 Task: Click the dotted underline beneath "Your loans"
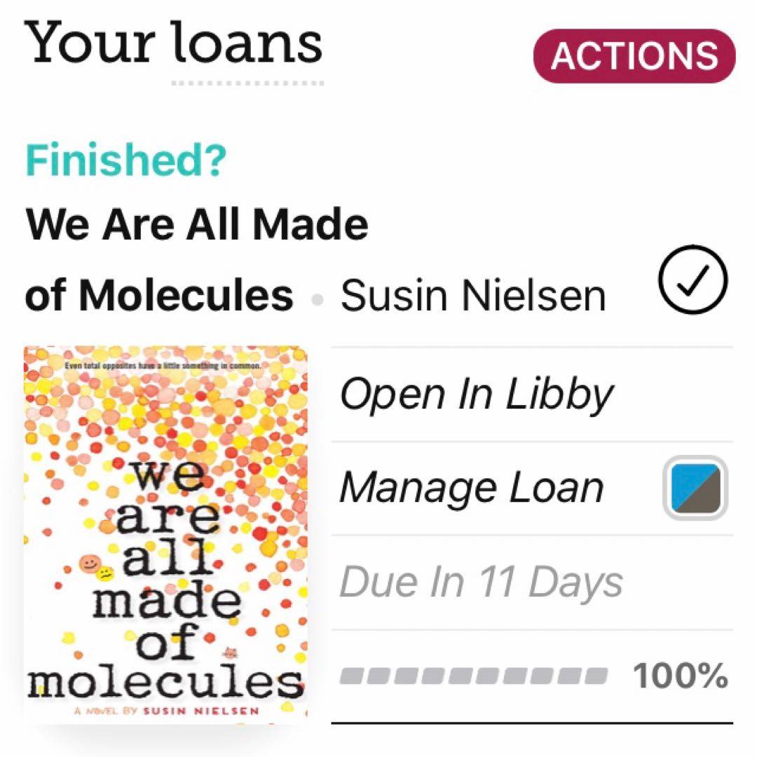pyautogui.click(x=247, y=83)
